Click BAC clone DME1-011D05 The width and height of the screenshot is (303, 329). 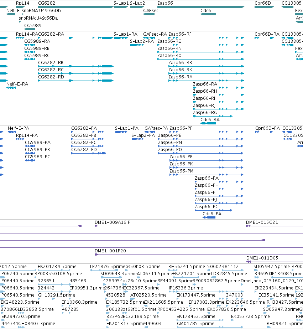coord(262,258)
